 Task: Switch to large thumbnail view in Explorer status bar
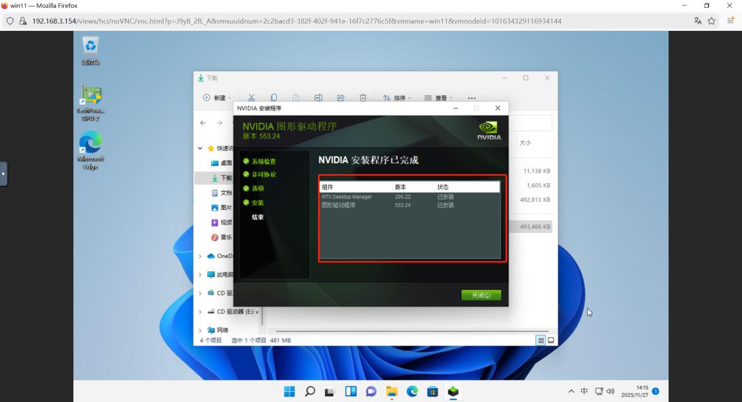pyautogui.click(x=551, y=340)
